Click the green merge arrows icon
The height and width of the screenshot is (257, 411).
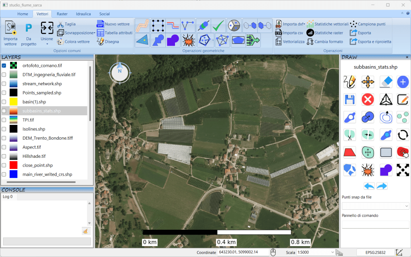253,40
